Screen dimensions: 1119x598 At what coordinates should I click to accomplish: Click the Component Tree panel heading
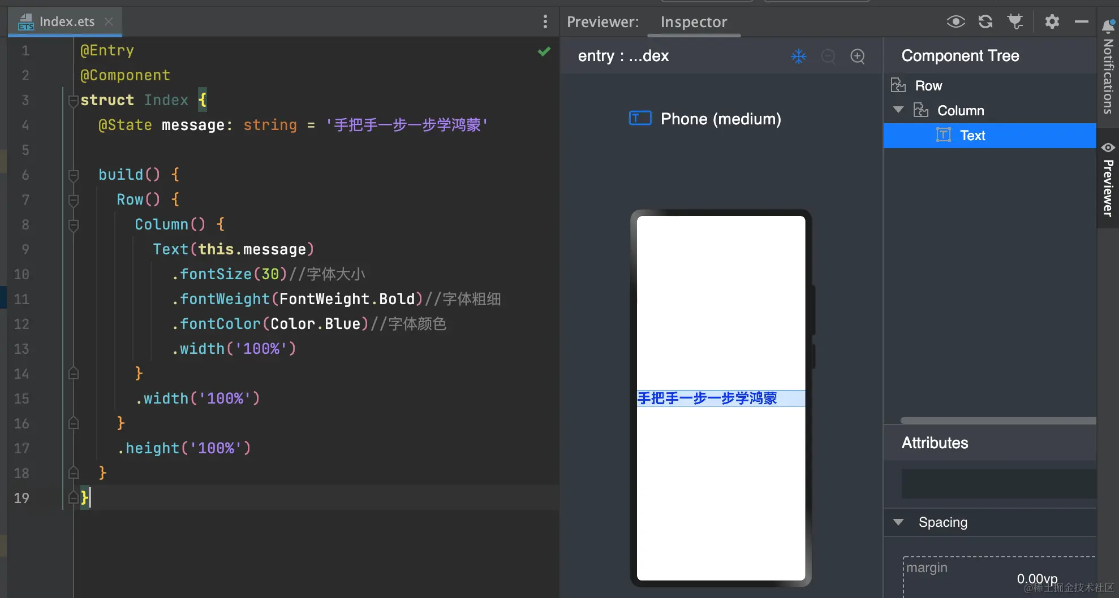click(960, 55)
